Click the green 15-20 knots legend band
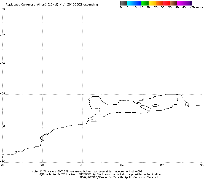Viewport: 204px width, 179px height. 145,3
